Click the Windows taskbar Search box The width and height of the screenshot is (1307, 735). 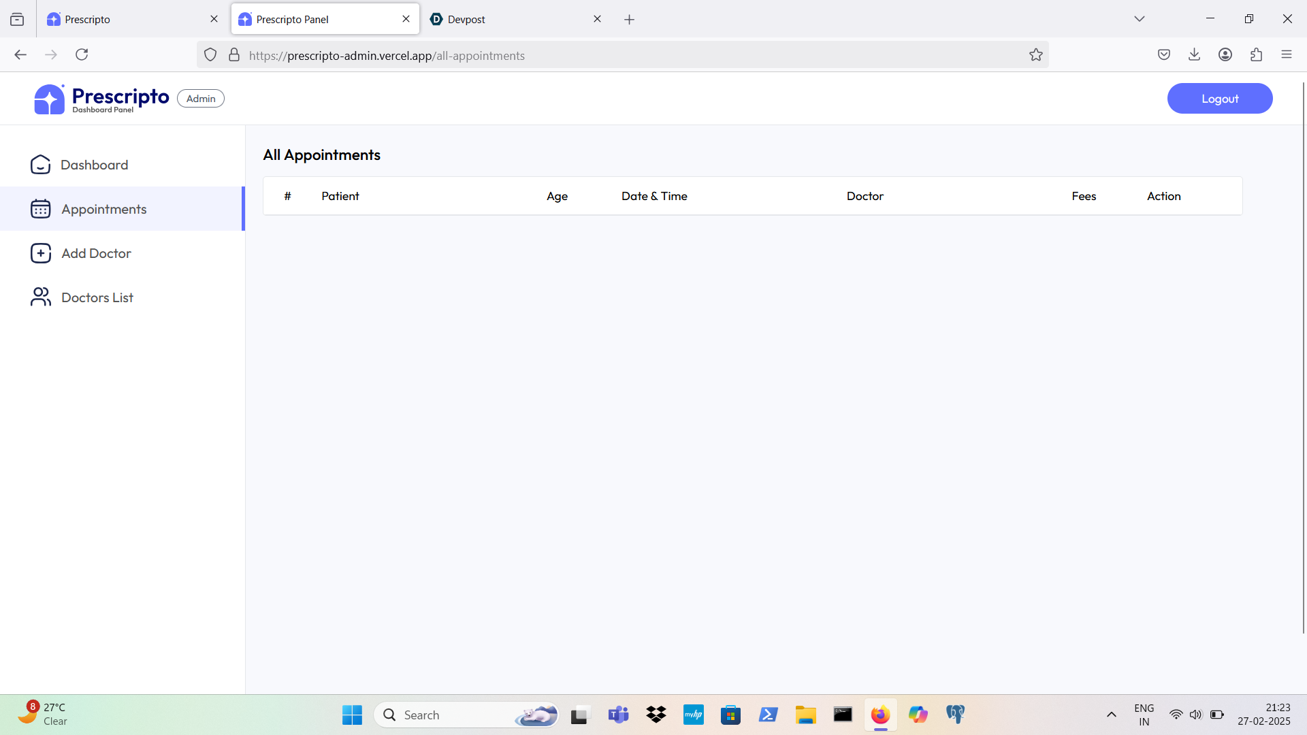449,715
